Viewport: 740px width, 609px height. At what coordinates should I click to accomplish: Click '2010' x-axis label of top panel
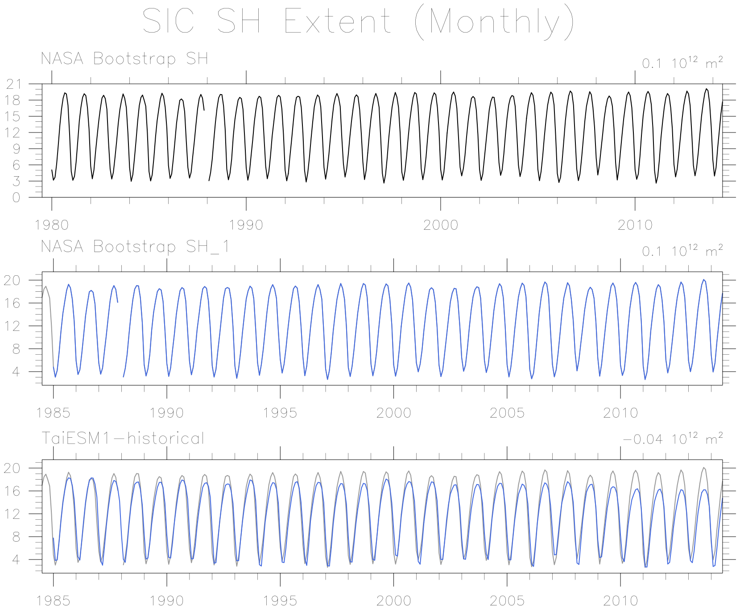635,225
